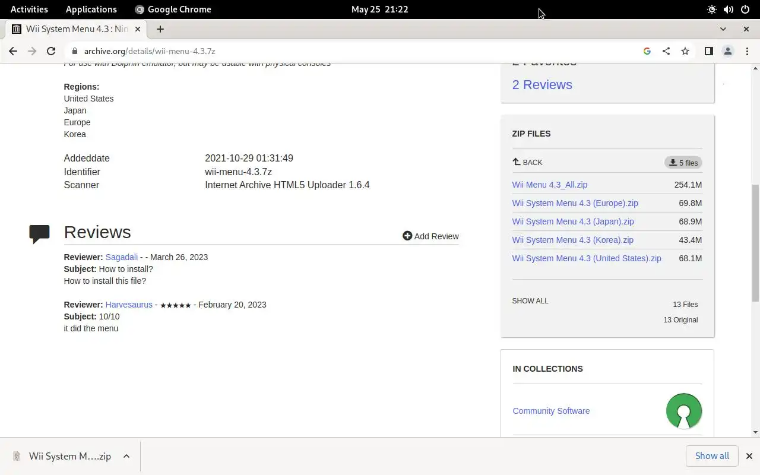Bookmark this page with the star icon
Screen dimensions: 760x475
click(x=685, y=51)
